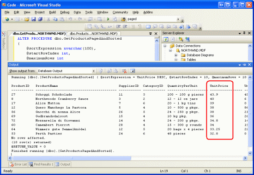The height and width of the screenshot is (175, 254).
Task: Click Output vertical scrollbar down arrow
Action: [x=250, y=153]
